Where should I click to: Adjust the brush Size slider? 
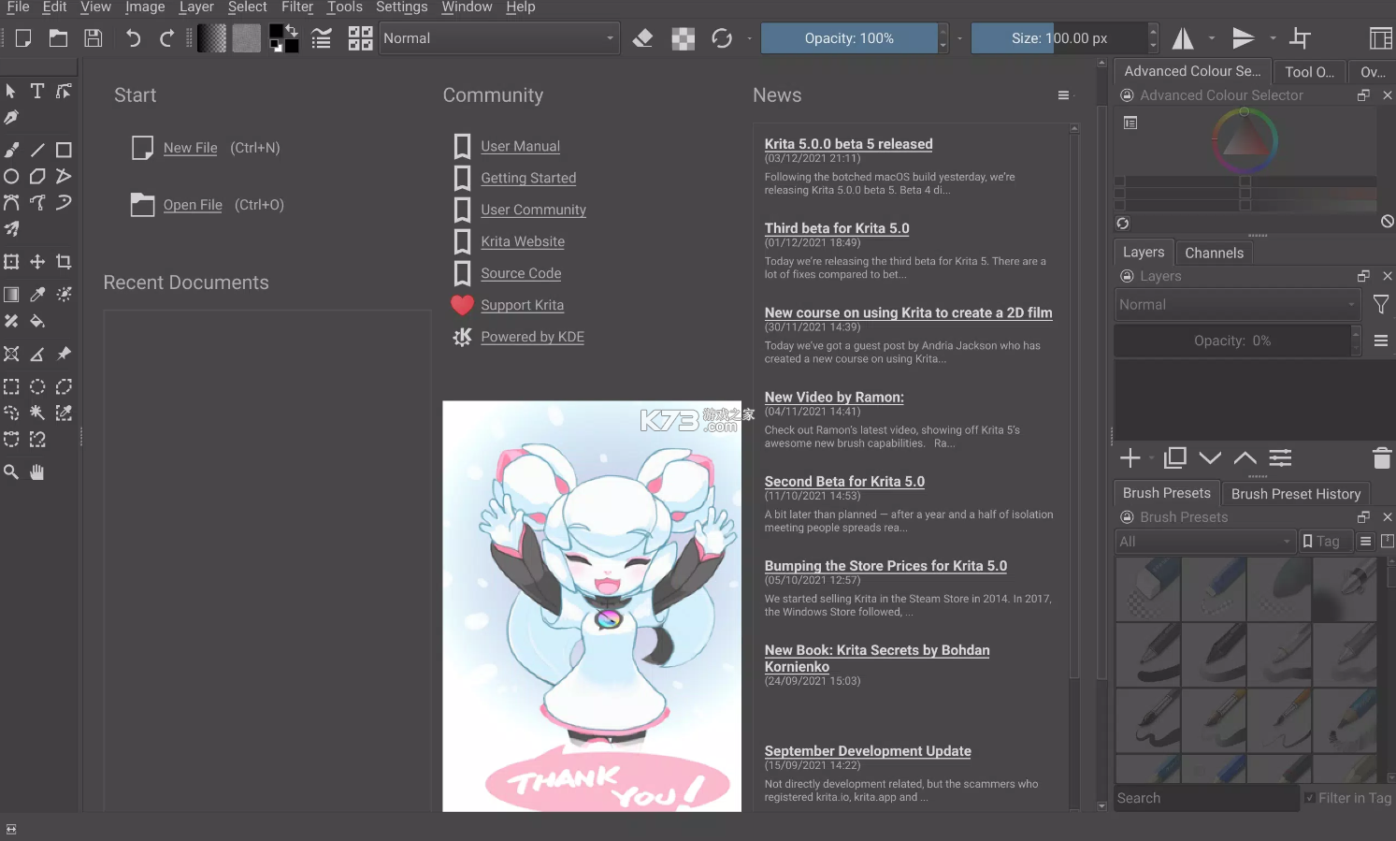[1059, 38]
